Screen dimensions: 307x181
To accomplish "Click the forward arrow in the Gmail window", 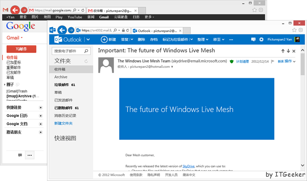I will point(24,10).
